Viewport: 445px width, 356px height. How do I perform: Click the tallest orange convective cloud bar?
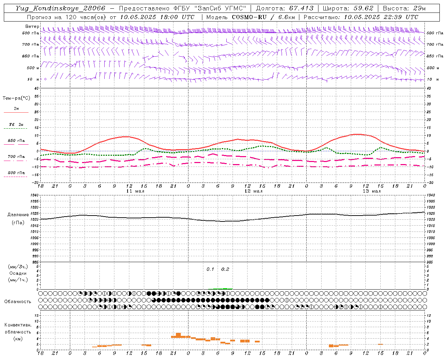coord(178,335)
